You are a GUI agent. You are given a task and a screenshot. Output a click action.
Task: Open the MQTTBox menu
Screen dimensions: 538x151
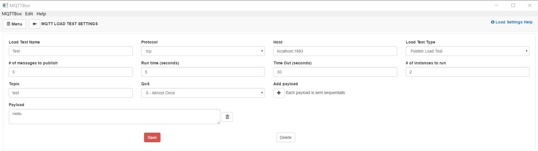(12, 14)
